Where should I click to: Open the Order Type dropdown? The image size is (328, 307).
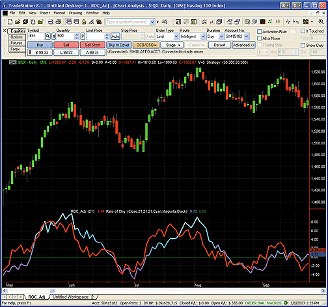(x=176, y=36)
